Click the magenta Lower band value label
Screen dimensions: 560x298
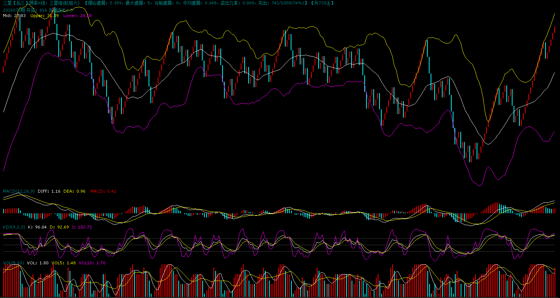point(77,16)
